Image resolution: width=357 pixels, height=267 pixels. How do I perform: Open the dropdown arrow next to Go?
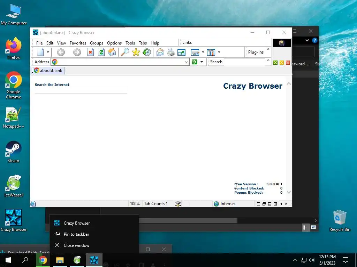click(x=202, y=62)
